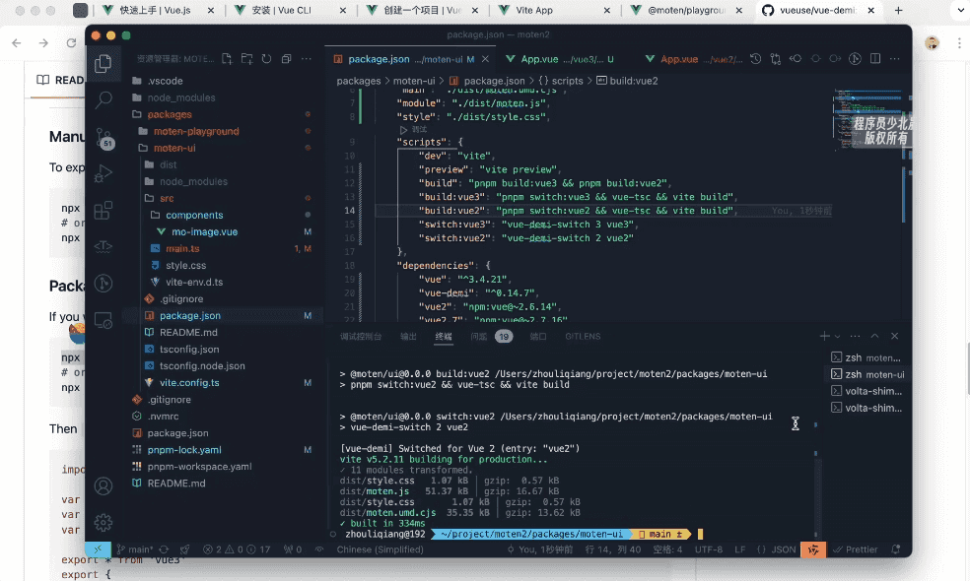
Task: Maximize the terminal panel with chevron
Action: (876, 336)
